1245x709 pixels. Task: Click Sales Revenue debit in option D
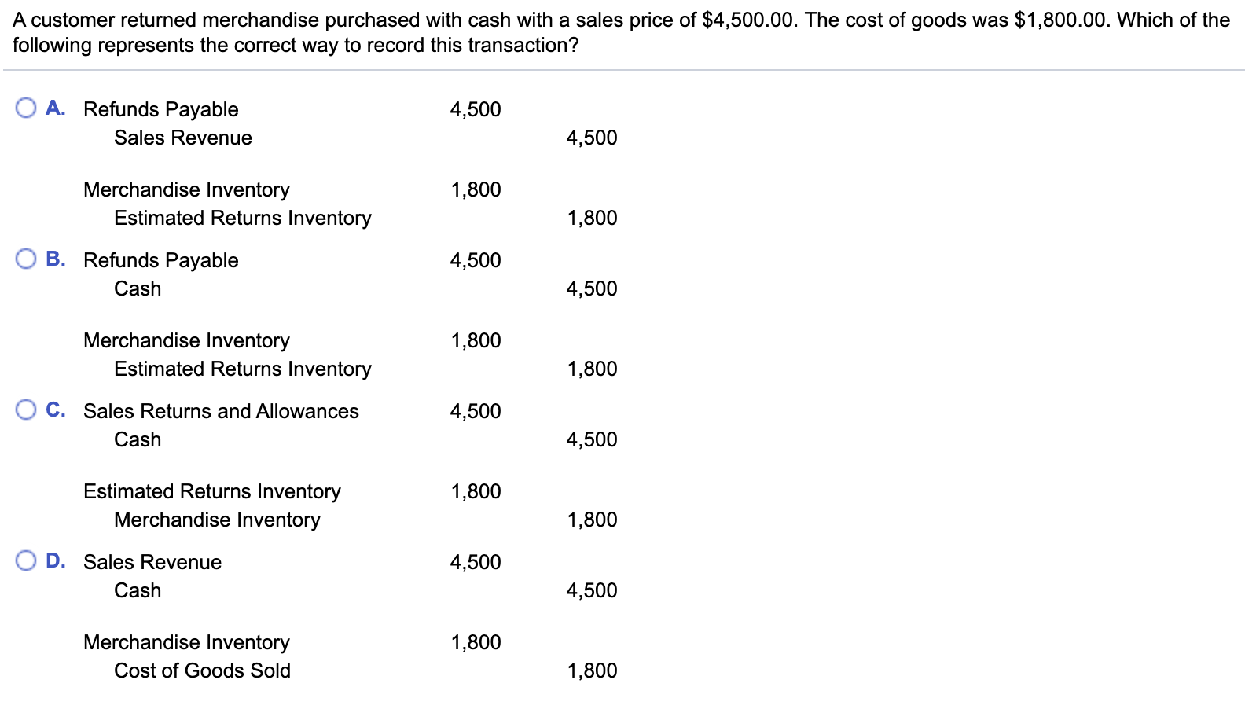click(152, 562)
